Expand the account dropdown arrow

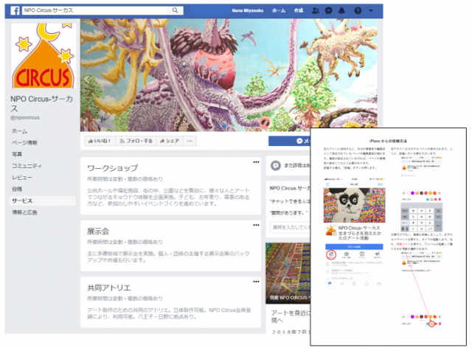pos(371,10)
